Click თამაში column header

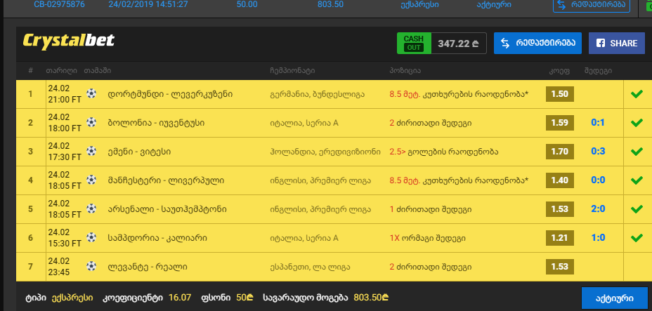[x=97, y=71]
